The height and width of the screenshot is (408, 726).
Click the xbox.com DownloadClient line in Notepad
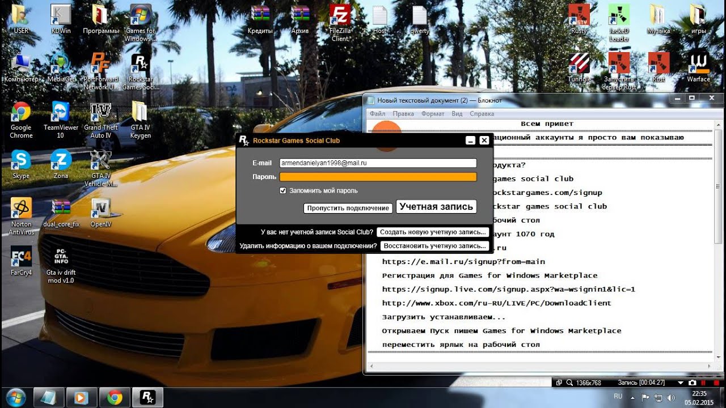point(497,303)
